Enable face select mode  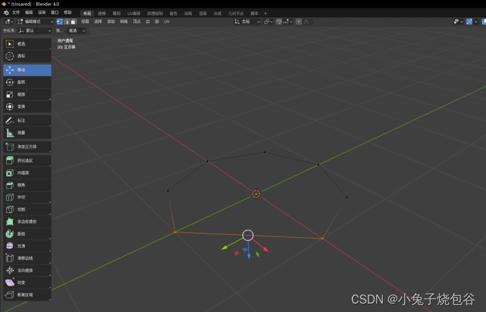pyautogui.click(x=73, y=21)
